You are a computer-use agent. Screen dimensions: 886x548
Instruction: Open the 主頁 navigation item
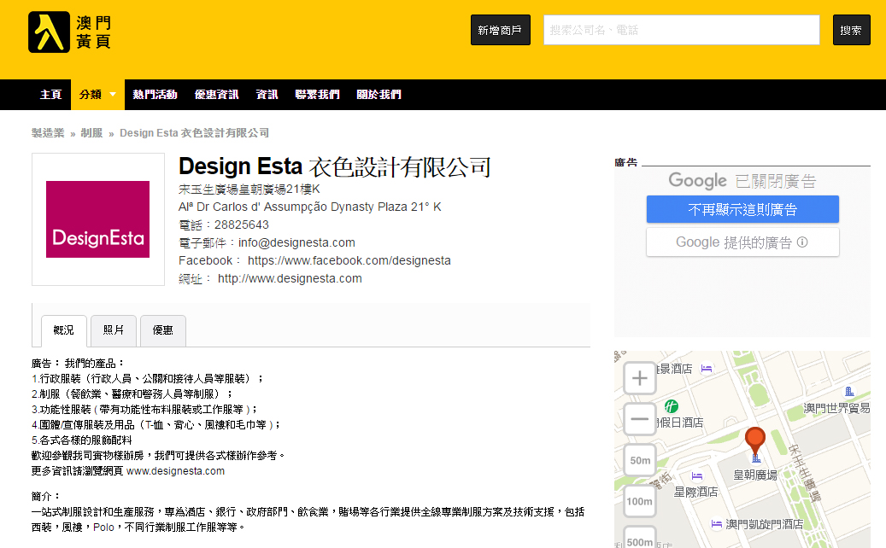tap(51, 94)
